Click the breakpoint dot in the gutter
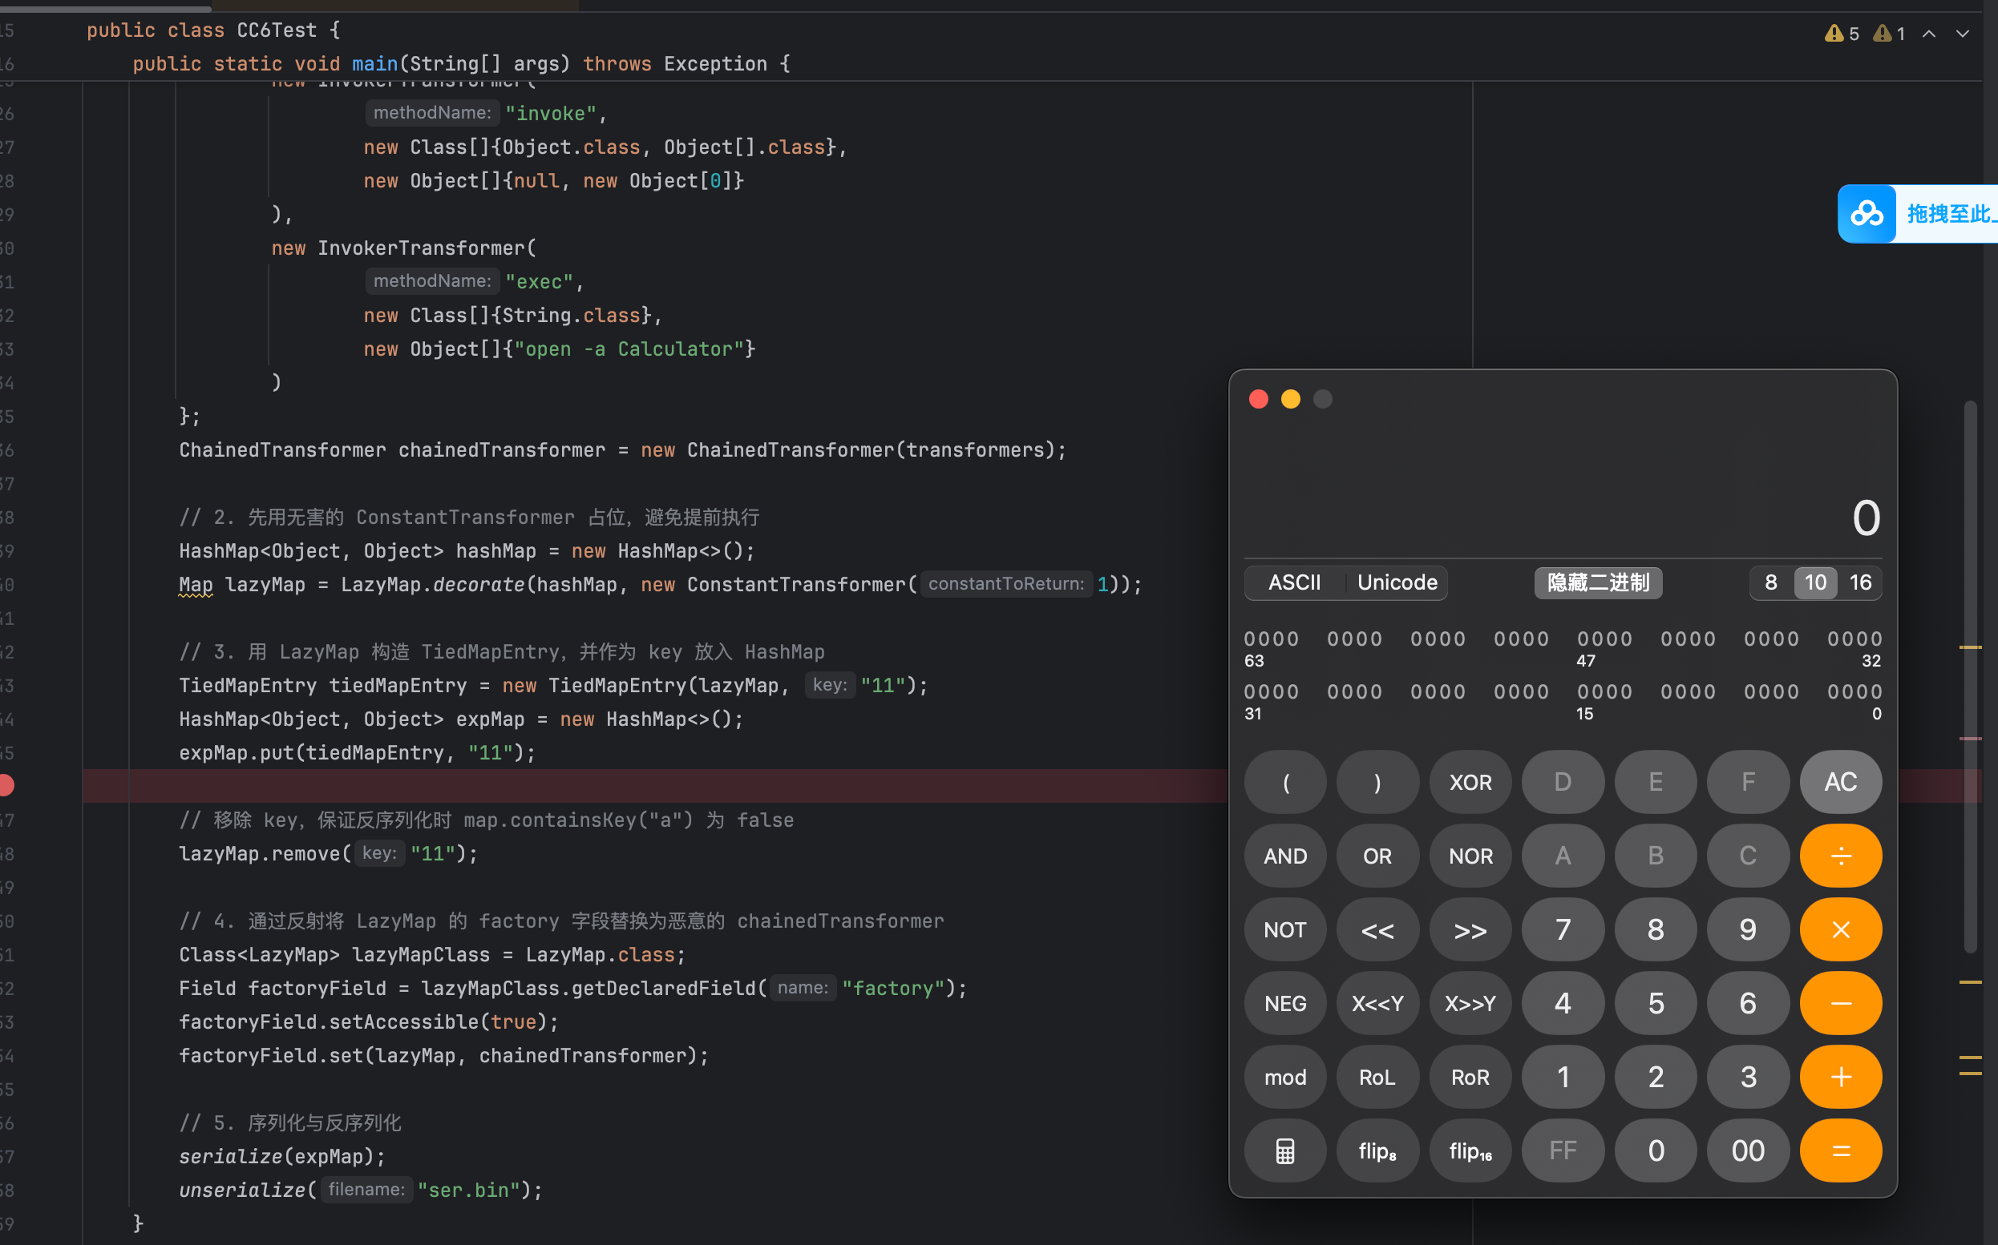The image size is (1998, 1245). click(6, 785)
